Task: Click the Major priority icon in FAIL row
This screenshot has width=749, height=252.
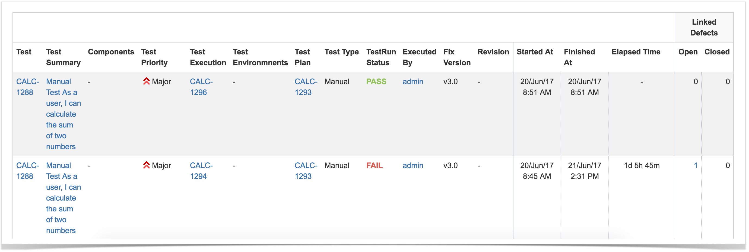Action: tap(146, 165)
